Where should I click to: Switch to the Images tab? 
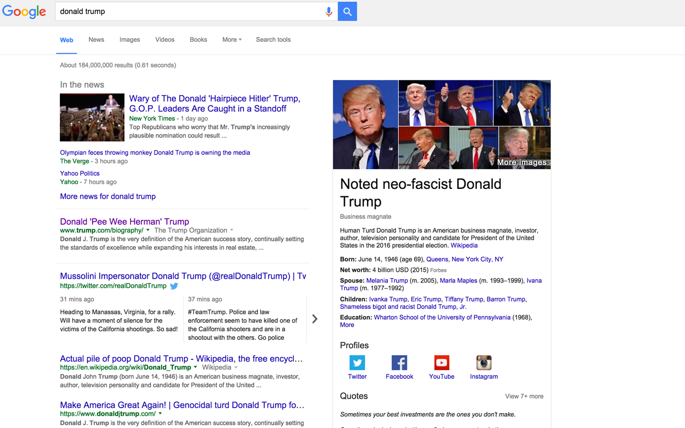tap(130, 40)
